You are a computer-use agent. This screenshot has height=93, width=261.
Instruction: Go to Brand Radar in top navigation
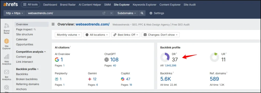click(x=68, y=5)
